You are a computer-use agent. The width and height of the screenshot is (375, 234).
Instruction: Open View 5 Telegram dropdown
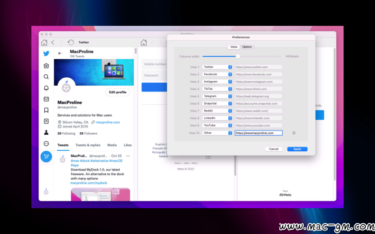[x=217, y=96]
